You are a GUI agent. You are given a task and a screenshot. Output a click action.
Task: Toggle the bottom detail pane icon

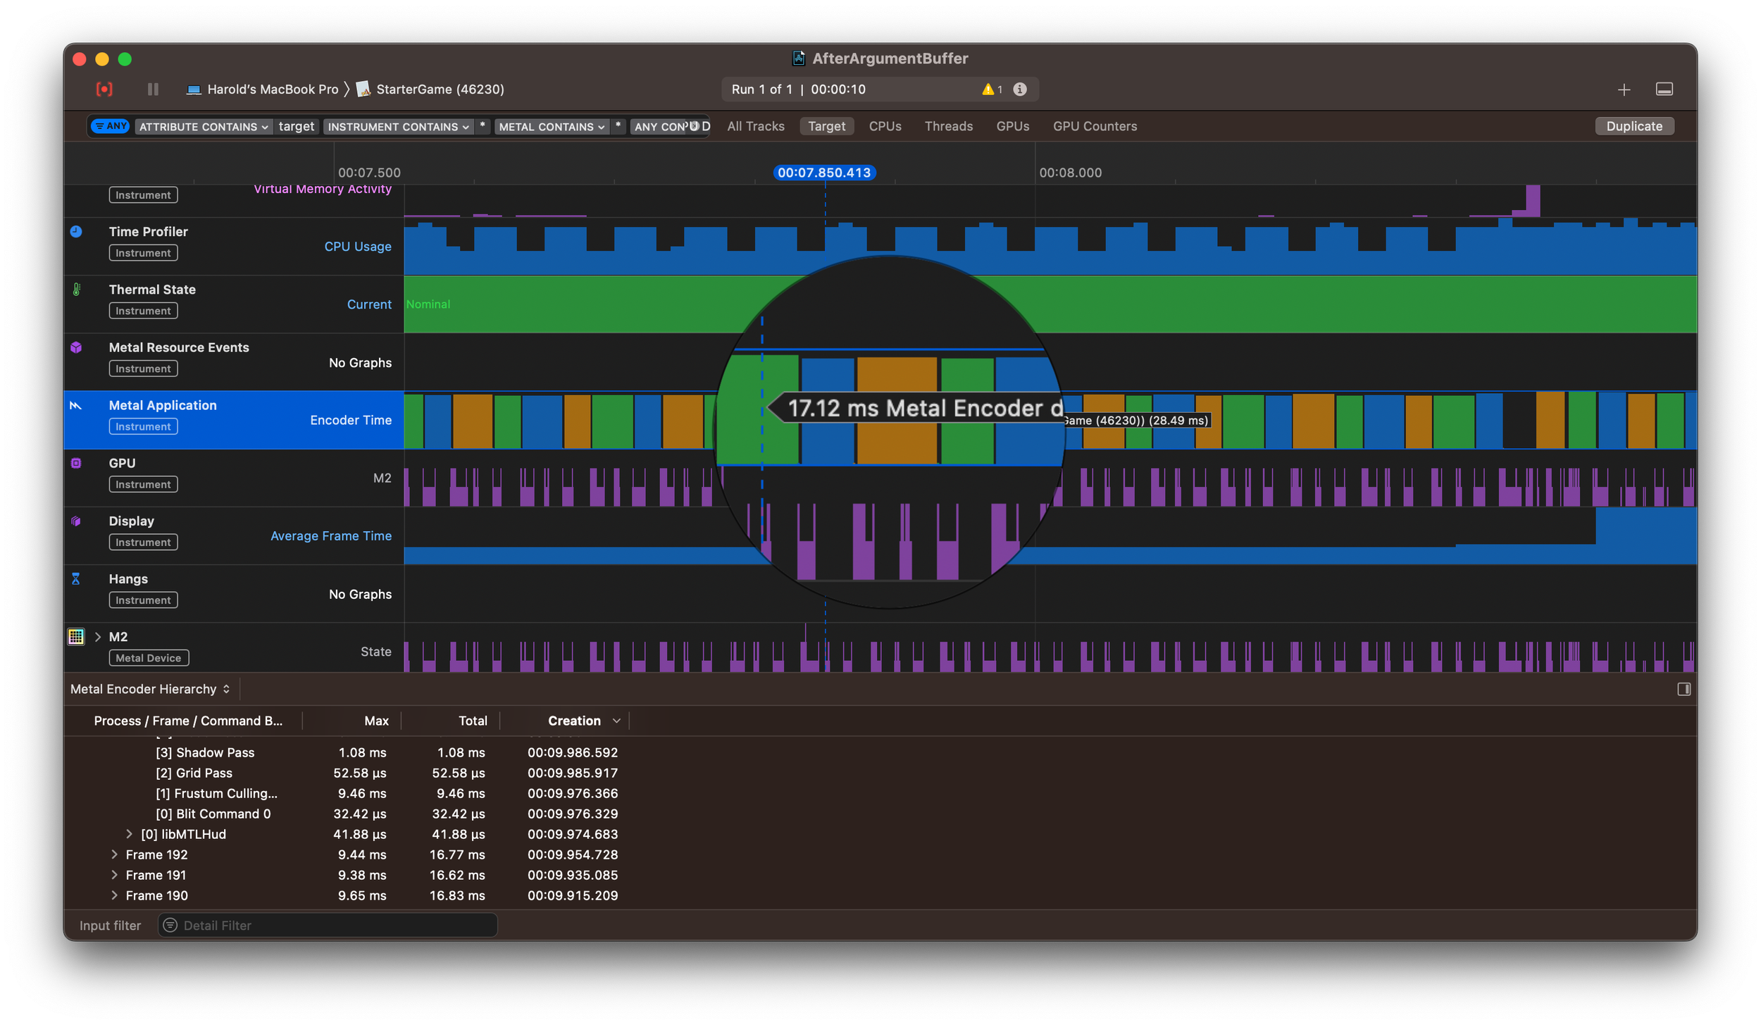pyautogui.click(x=1664, y=89)
